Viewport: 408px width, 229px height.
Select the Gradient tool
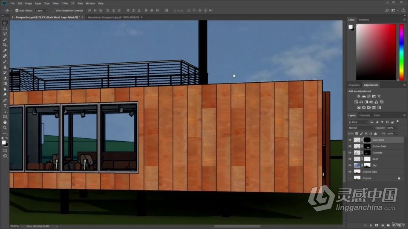click(x=5, y=84)
